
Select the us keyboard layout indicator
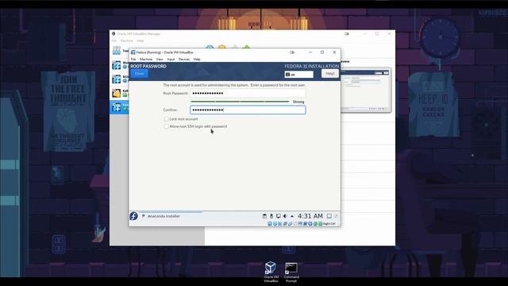pyautogui.click(x=298, y=75)
